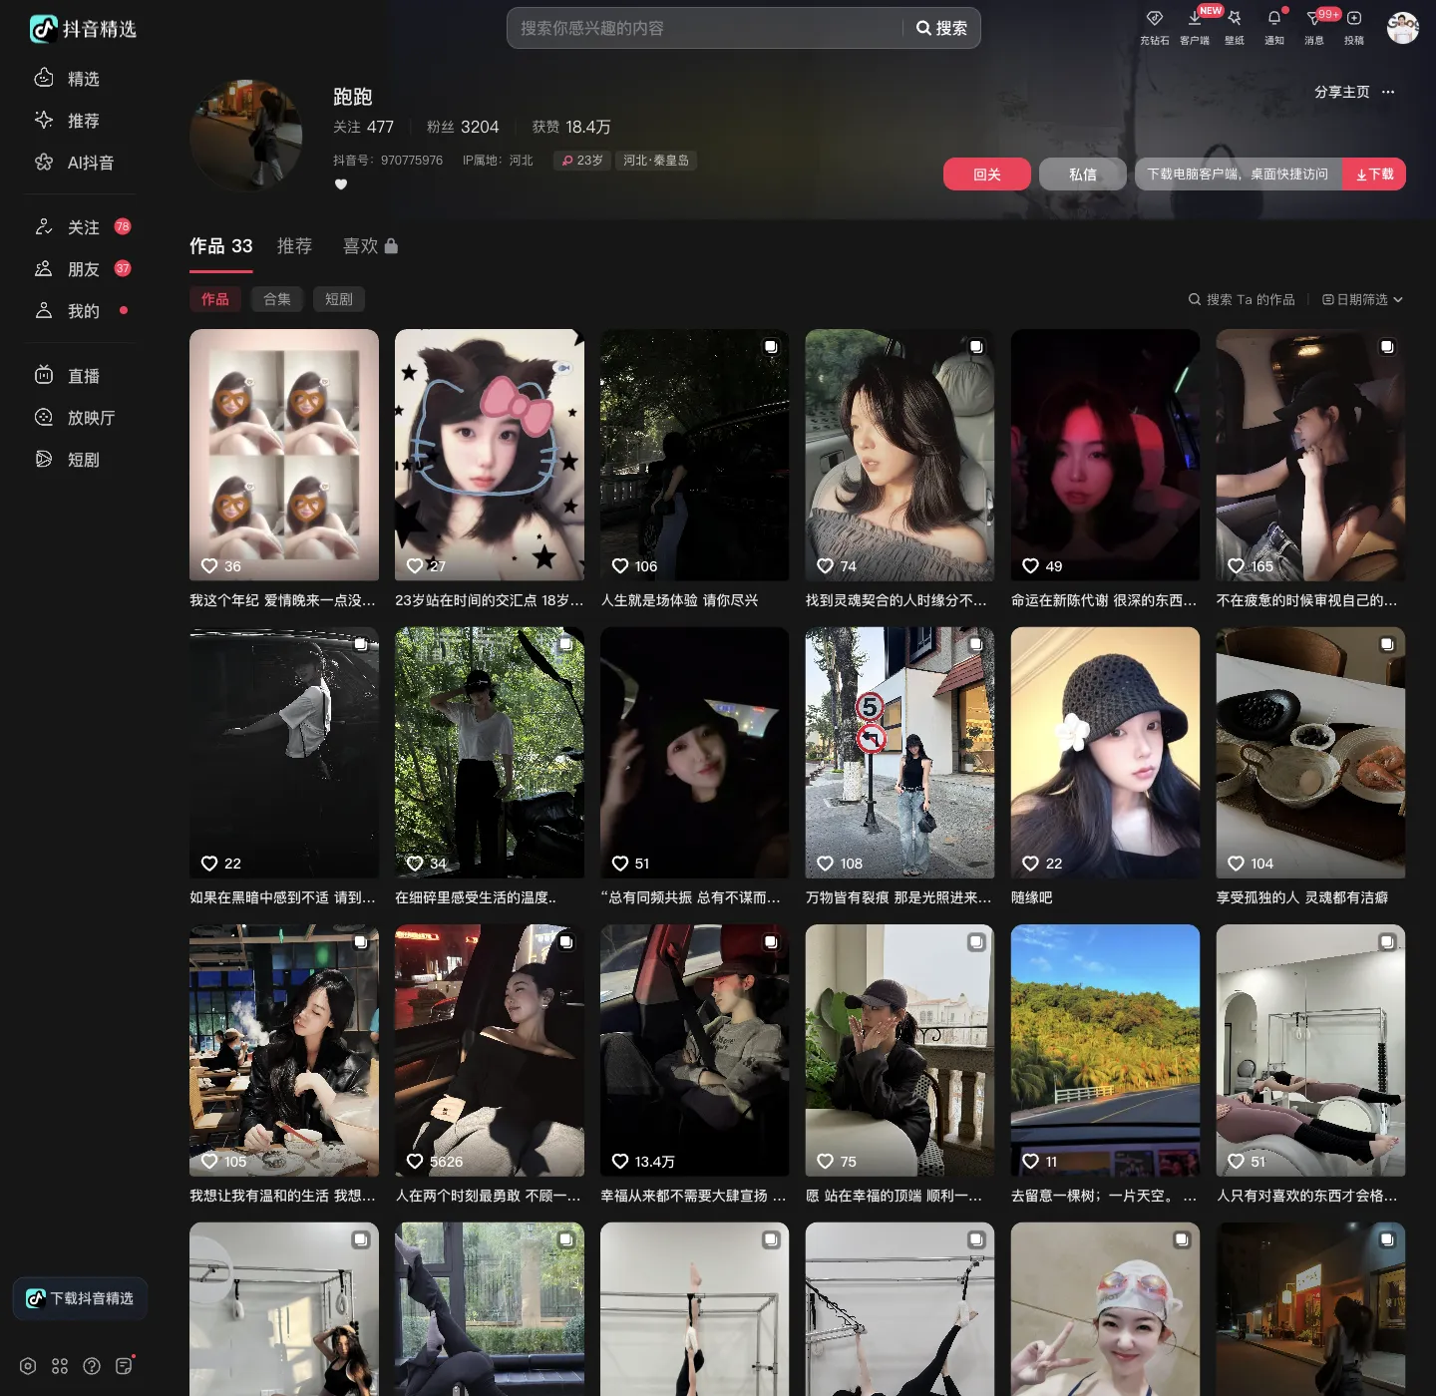The height and width of the screenshot is (1396, 1436).
Task: Go to 推荐 in the left sidebar
Action: (x=68, y=121)
